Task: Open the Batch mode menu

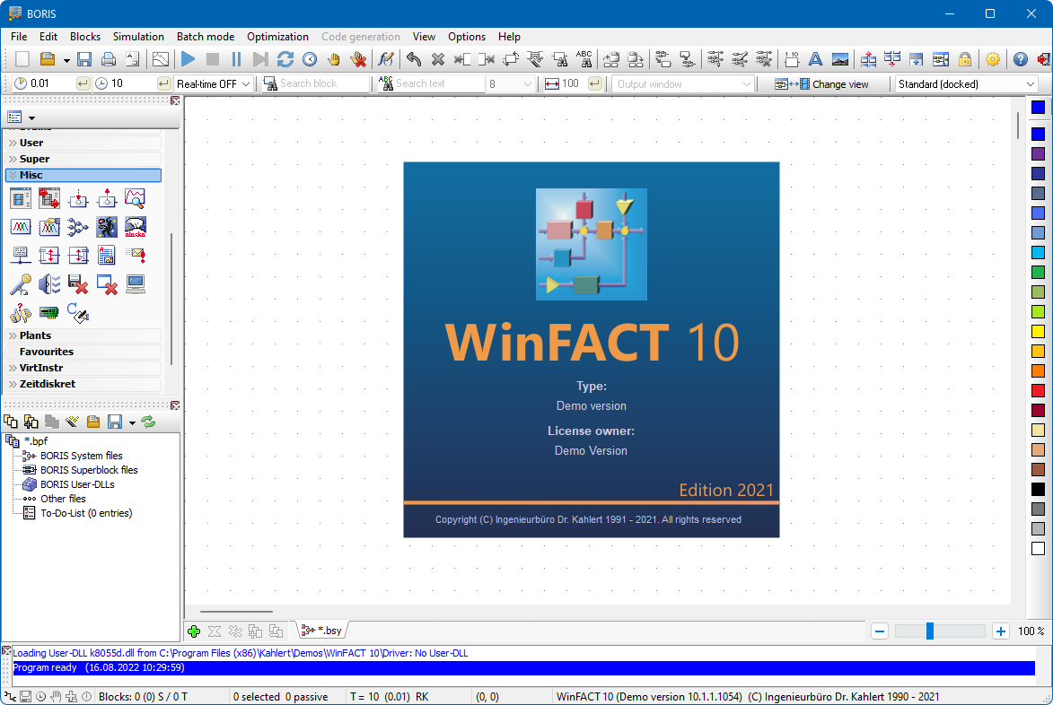Action: 206,36
